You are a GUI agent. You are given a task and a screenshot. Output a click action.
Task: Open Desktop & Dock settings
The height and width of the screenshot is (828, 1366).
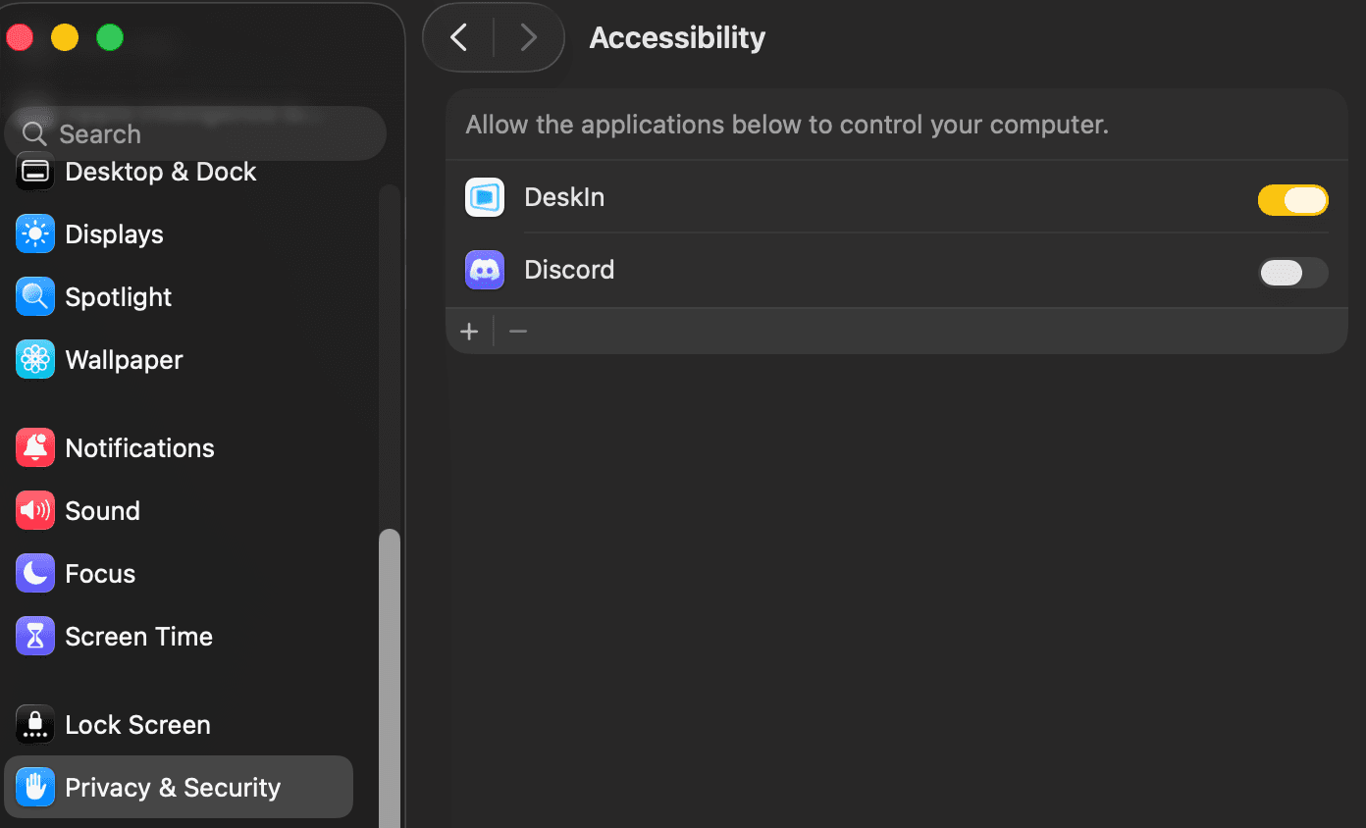160,172
